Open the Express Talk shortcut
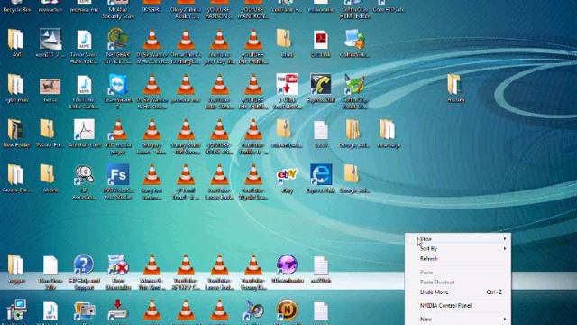Viewport: 577px width, 325px height. coord(321,174)
